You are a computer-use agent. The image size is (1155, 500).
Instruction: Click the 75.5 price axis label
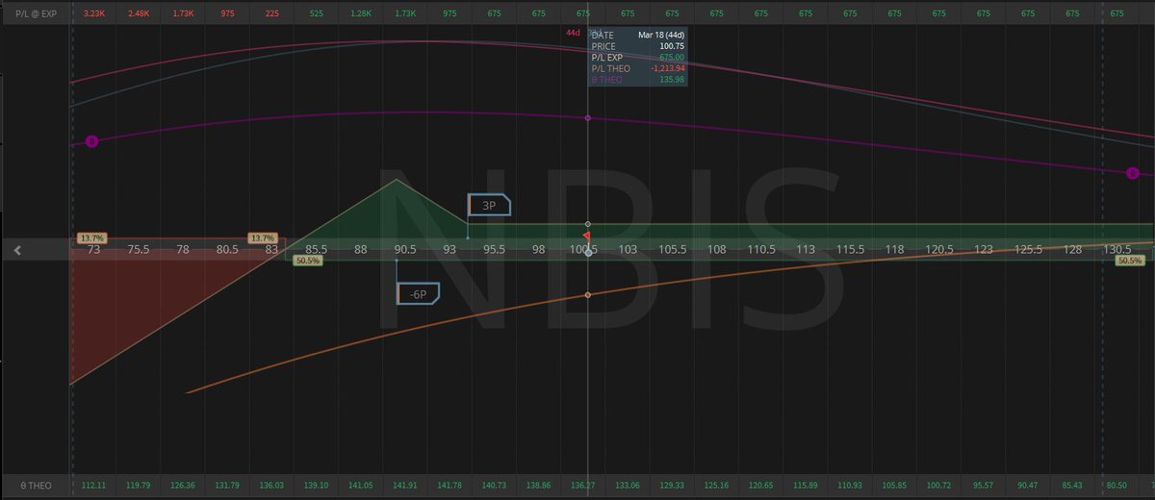[x=139, y=250]
